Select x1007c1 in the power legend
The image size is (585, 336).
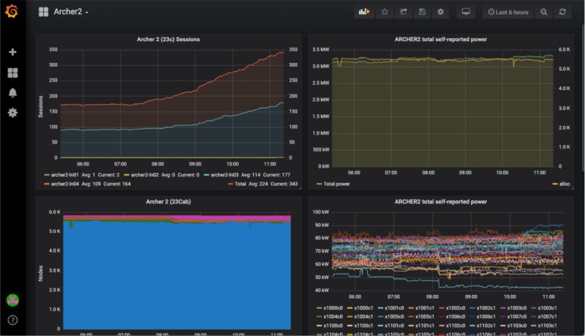[x=547, y=316]
